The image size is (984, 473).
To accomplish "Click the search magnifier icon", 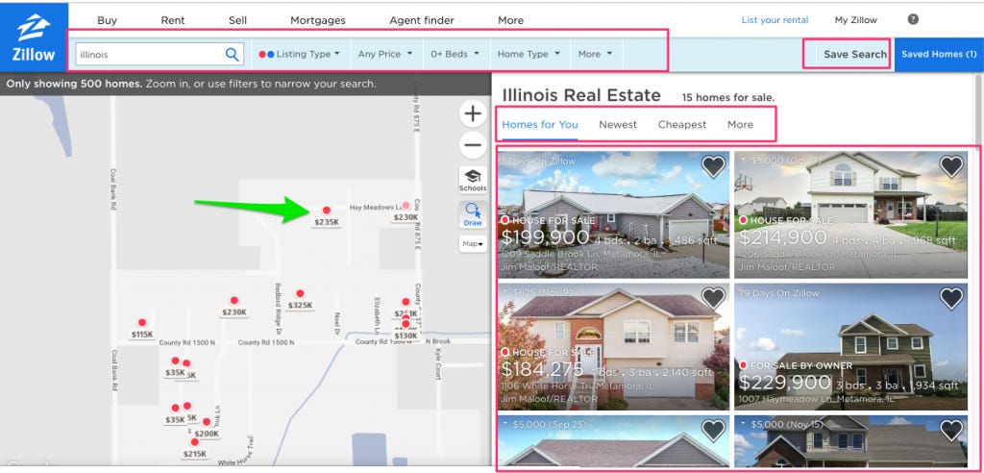I will [233, 55].
